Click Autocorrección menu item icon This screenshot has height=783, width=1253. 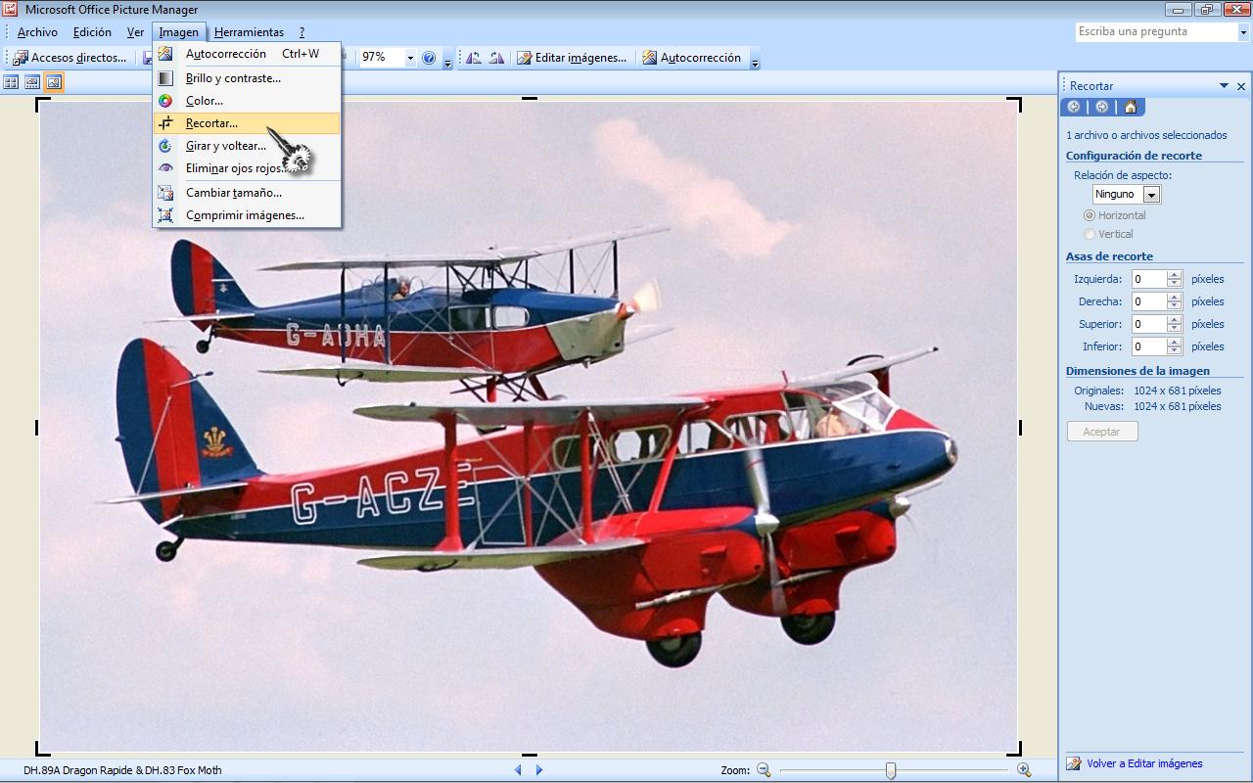coord(165,54)
